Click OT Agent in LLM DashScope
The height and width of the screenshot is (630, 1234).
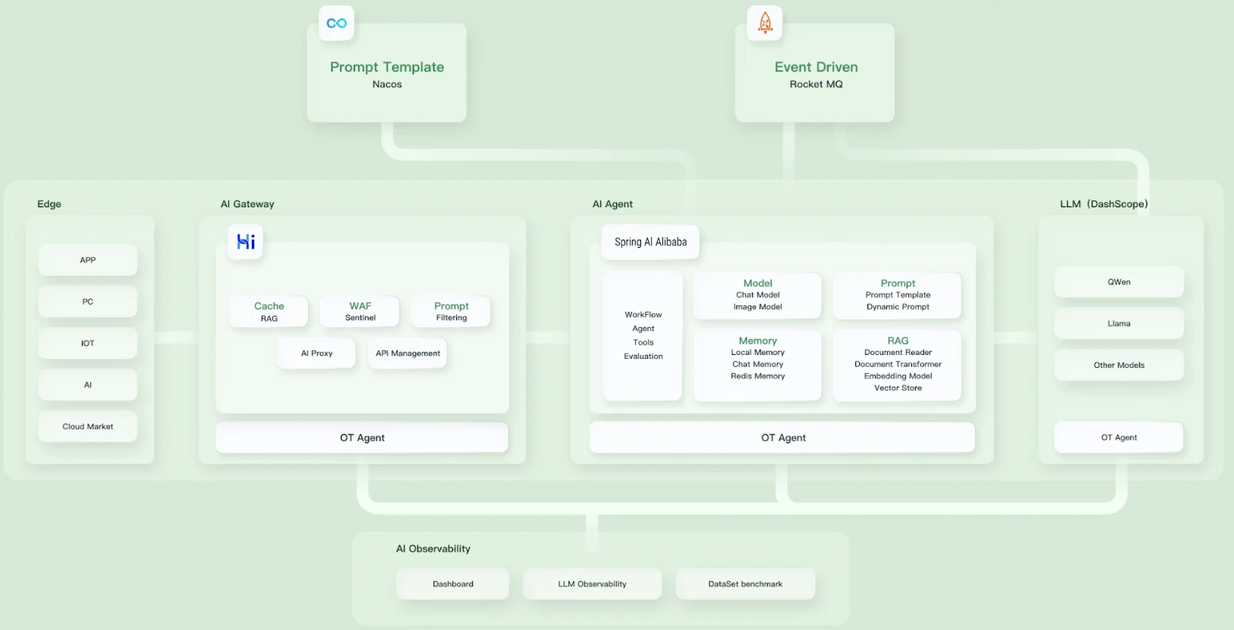coord(1119,437)
